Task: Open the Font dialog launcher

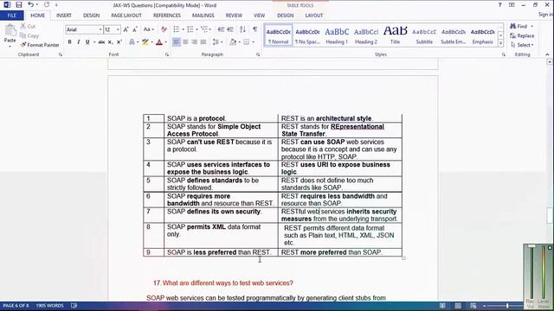Action: coord(167,54)
